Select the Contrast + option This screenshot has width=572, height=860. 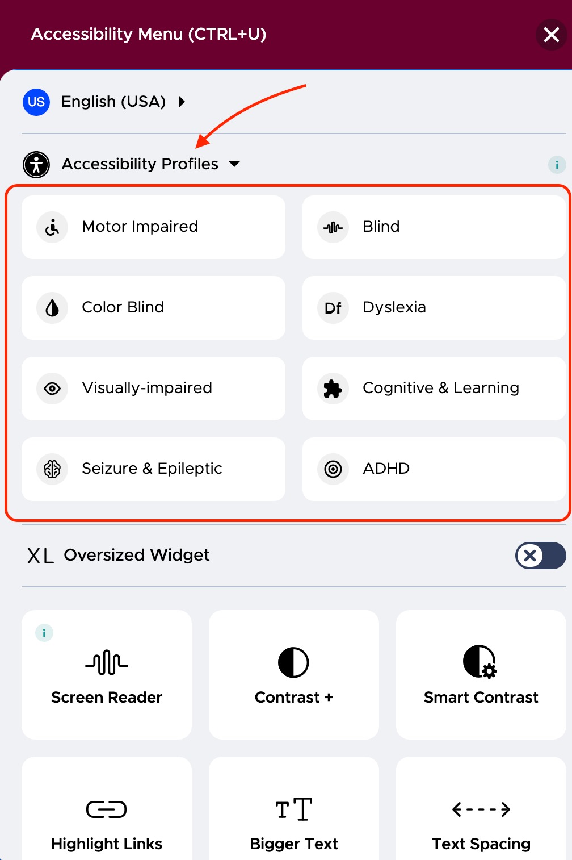293,675
